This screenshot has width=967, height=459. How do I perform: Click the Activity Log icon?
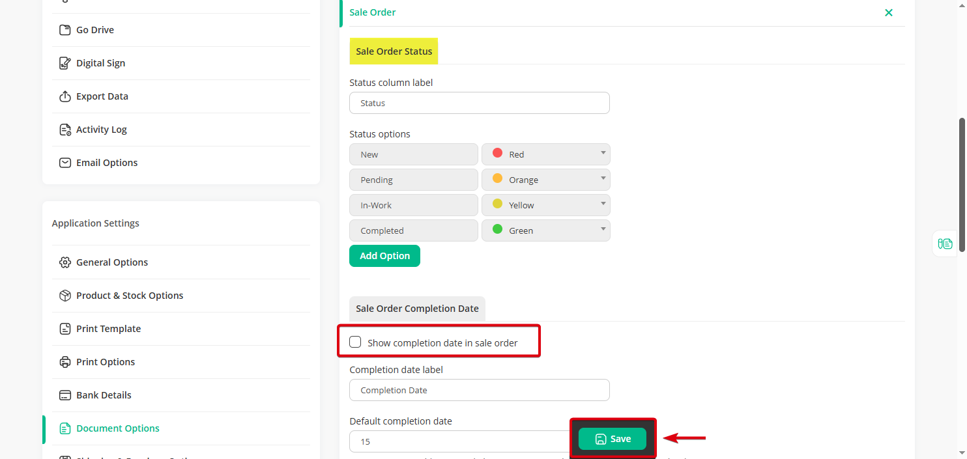click(65, 130)
